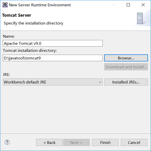Click Finish to complete the runtime setup
Viewport: 151px width, 151px height.
[105, 143]
